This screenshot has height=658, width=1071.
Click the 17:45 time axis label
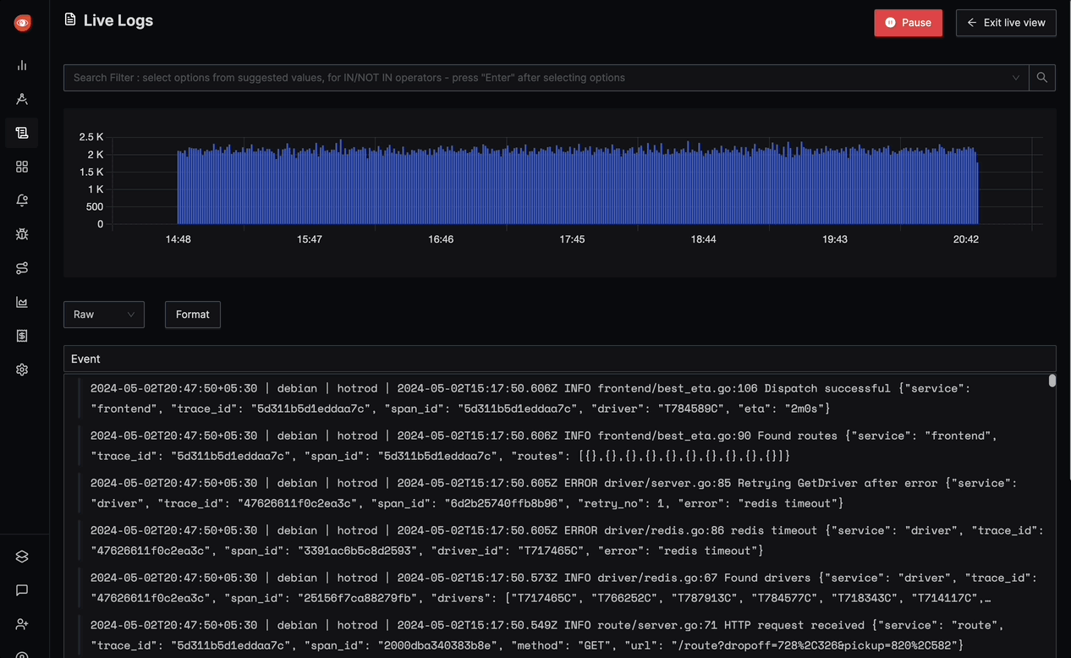(x=572, y=239)
